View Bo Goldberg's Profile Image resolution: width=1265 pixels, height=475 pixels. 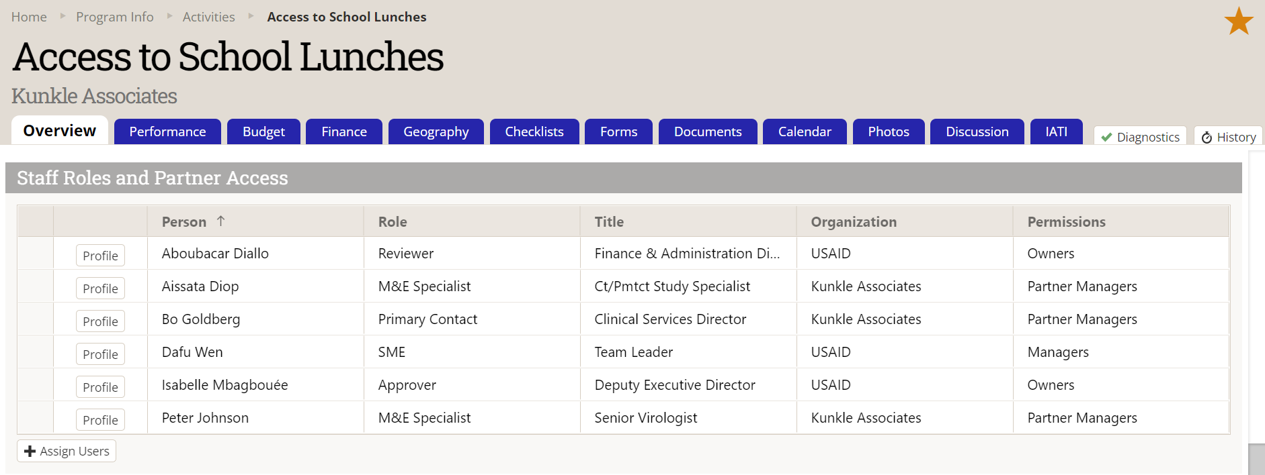(100, 321)
